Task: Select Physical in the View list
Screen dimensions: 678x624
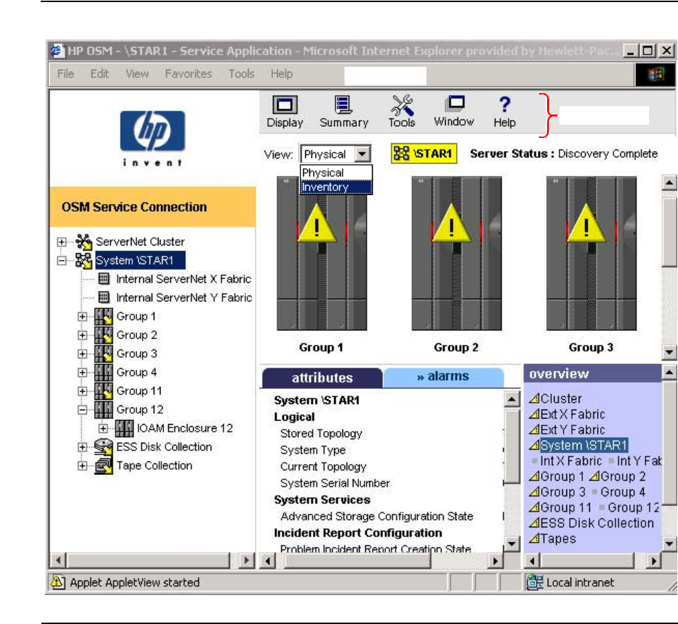Action: (x=336, y=172)
